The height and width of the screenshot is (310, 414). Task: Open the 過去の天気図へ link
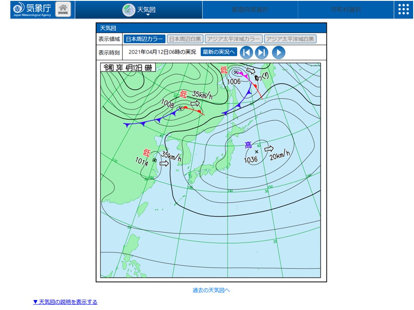tap(211, 290)
